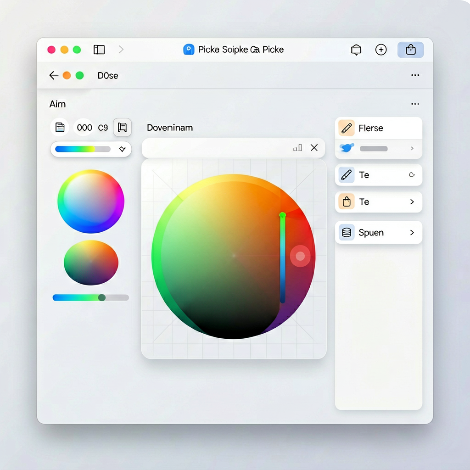Pick a color from the small dark oval

pyautogui.click(x=91, y=263)
